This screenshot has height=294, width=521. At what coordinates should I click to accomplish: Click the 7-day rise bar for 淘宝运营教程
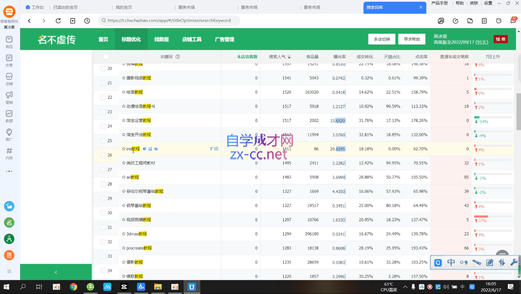493,118
